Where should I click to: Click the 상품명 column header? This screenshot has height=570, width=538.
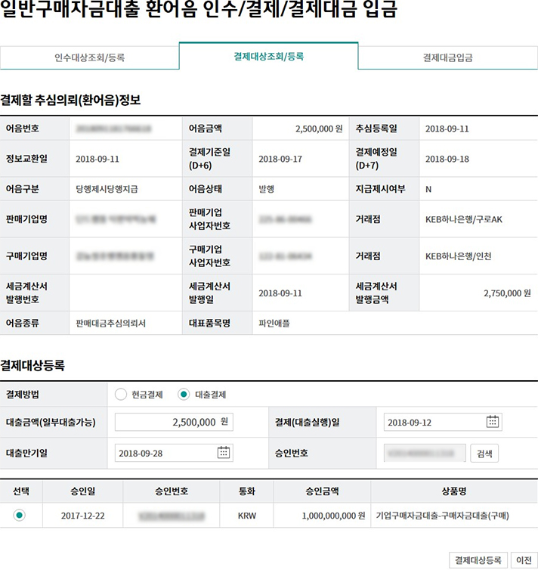(453, 491)
